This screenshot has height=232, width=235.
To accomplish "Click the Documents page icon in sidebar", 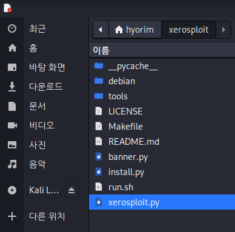I will click(12, 106).
